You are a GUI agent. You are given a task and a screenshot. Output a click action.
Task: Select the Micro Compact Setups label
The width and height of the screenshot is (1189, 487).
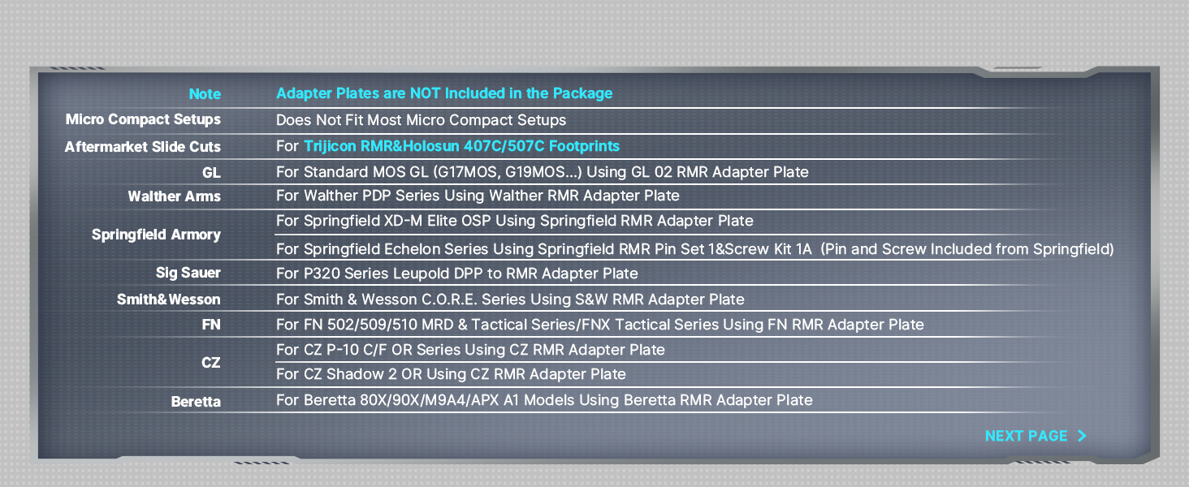pyautogui.click(x=143, y=119)
